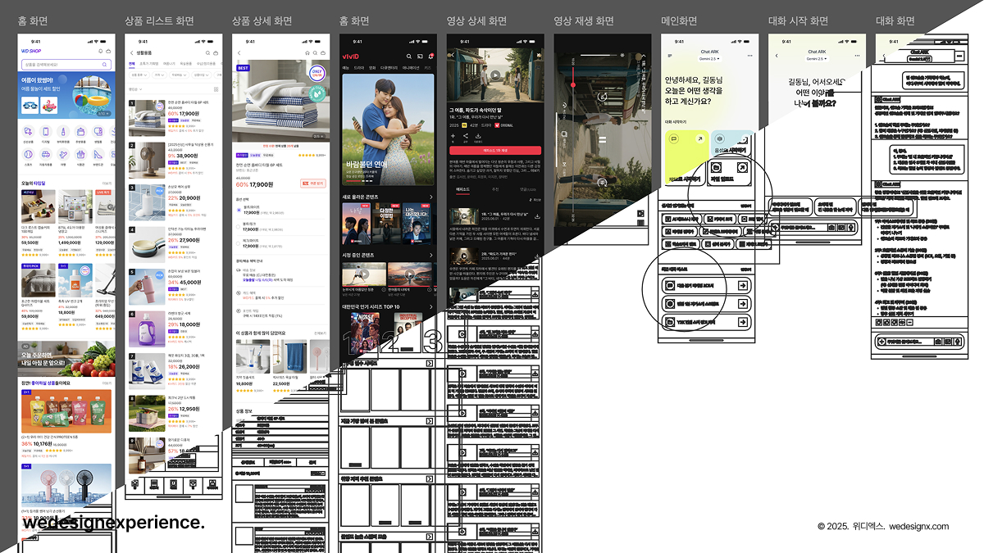Open the 가격 filter chip dropdown

159,75
